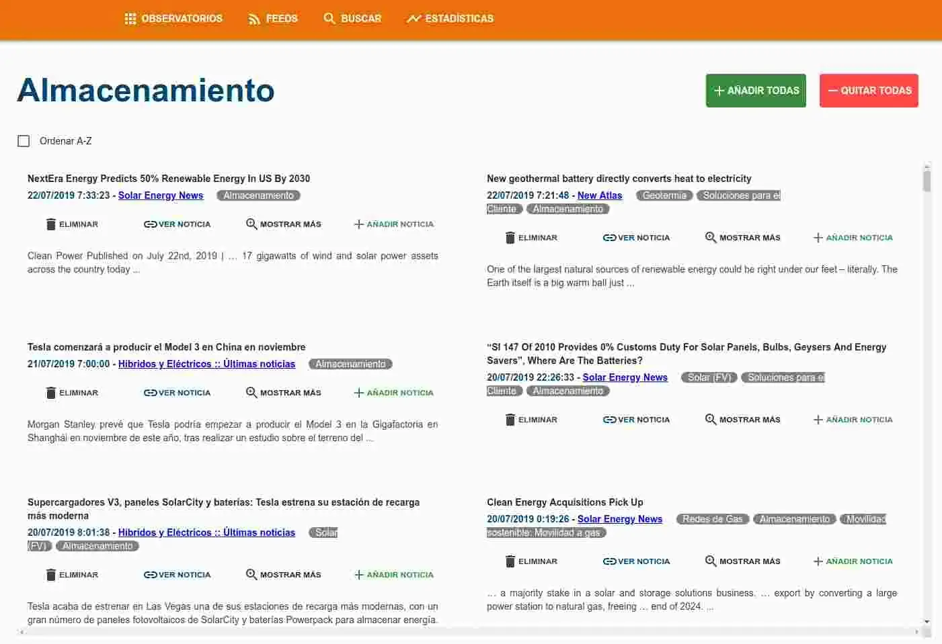The image size is (942, 644).
Task: Click link icon to view Tesla Model 3 news
Action: (x=150, y=393)
